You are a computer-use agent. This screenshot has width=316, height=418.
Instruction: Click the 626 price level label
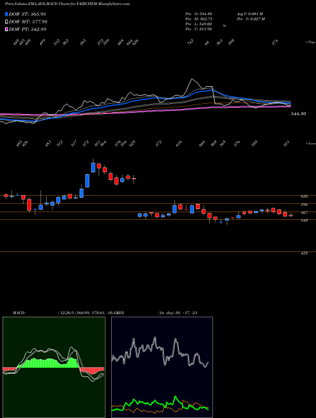tap(304, 196)
